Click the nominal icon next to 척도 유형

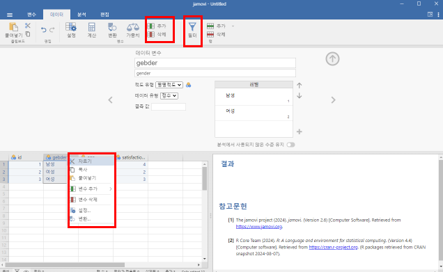tap(189, 85)
